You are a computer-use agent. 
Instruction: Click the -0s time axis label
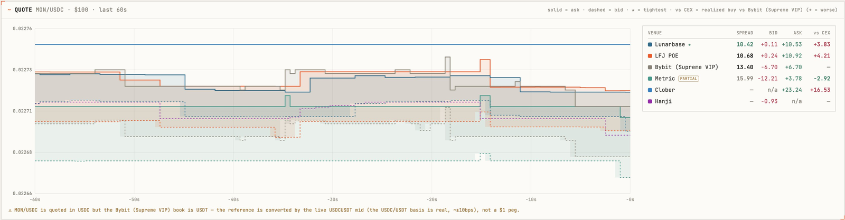pos(630,199)
